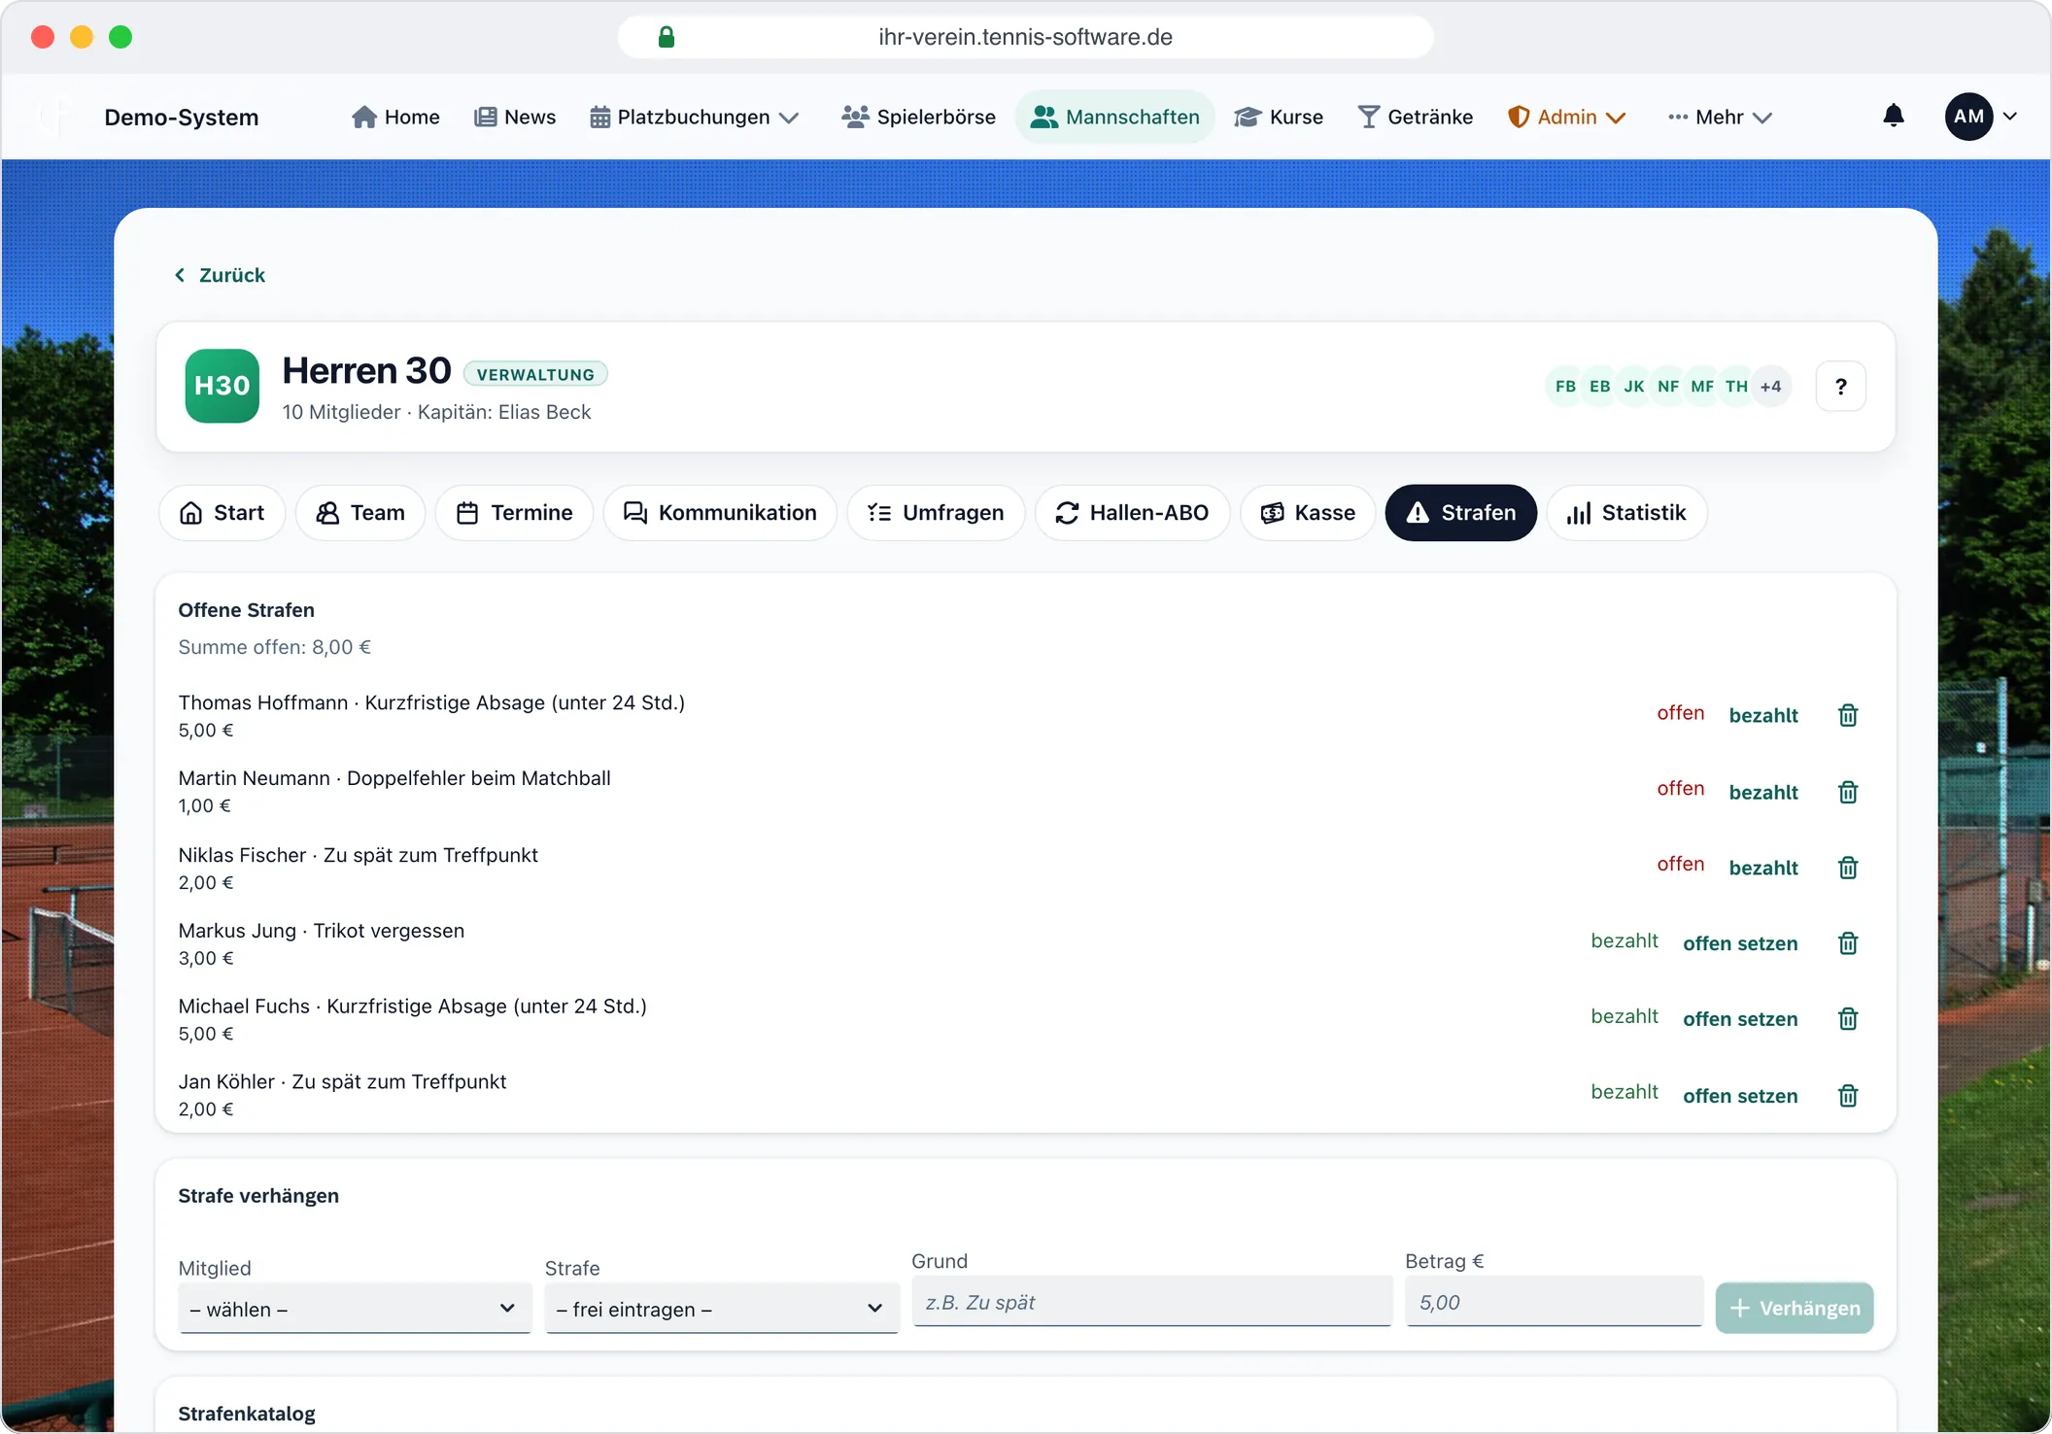Click the FB member avatar
The width and height of the screenshot is (2052, 1434).
coord(1565,387)
